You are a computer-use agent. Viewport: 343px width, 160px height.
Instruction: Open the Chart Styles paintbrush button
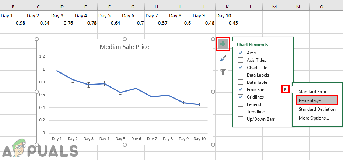pos(223,57)
